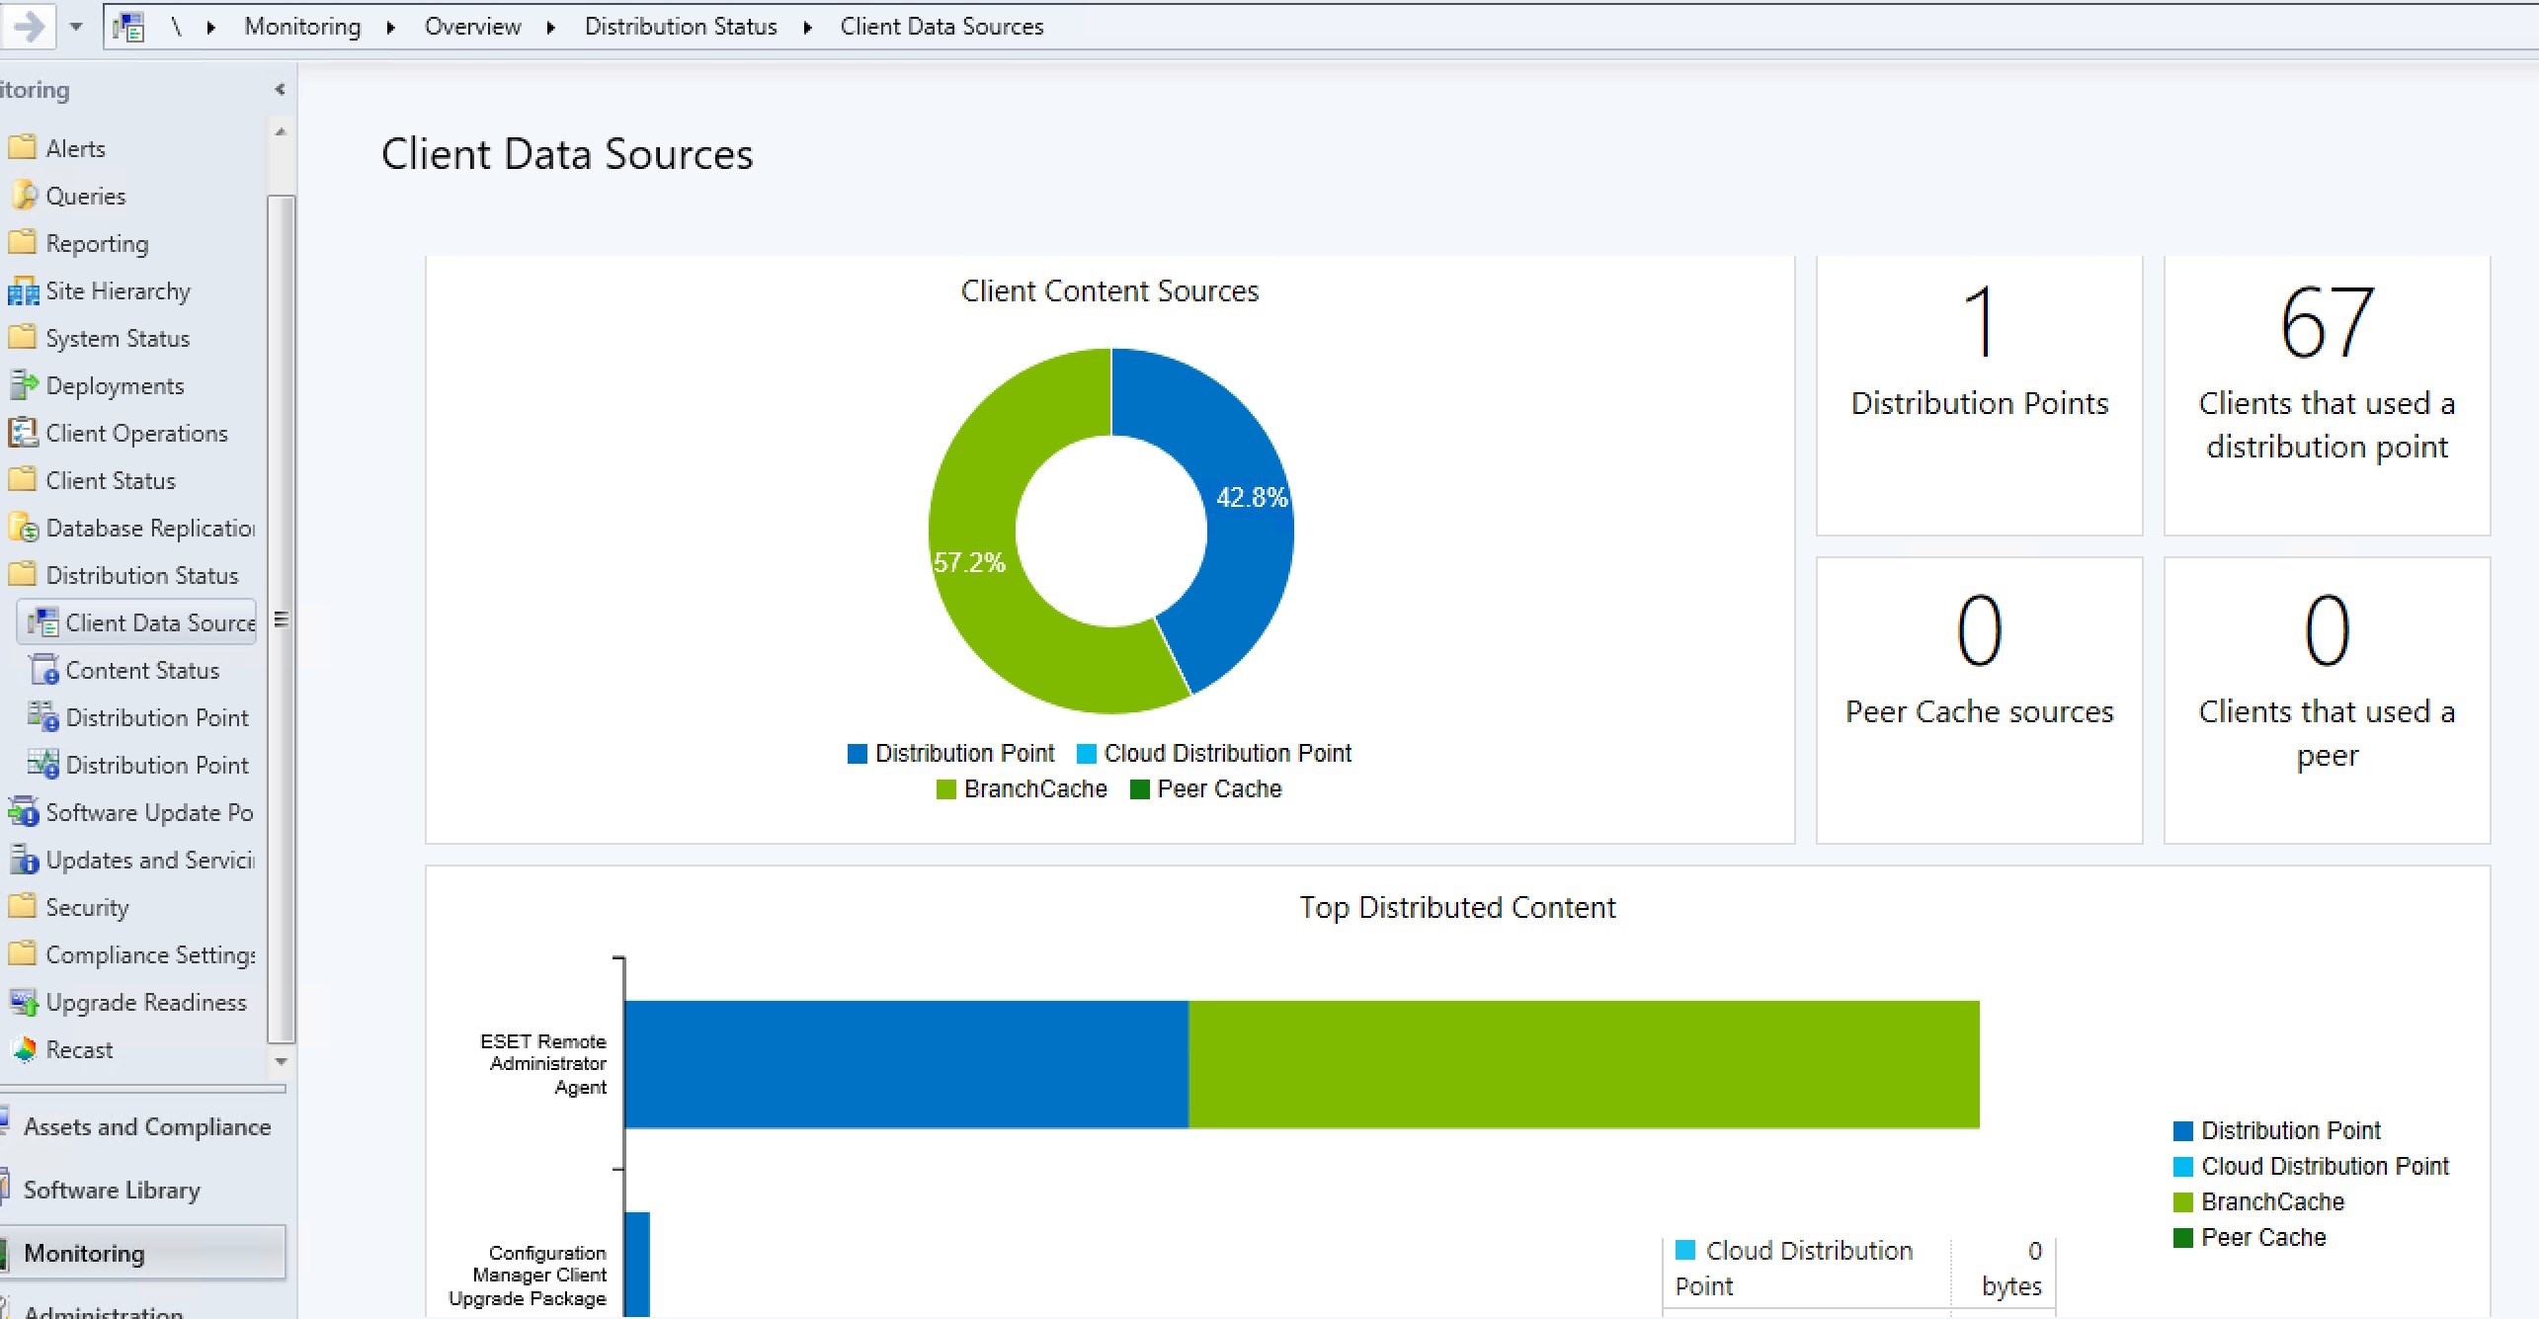
Task: Click the console root icon in breadcrumb
Action: 128,26
